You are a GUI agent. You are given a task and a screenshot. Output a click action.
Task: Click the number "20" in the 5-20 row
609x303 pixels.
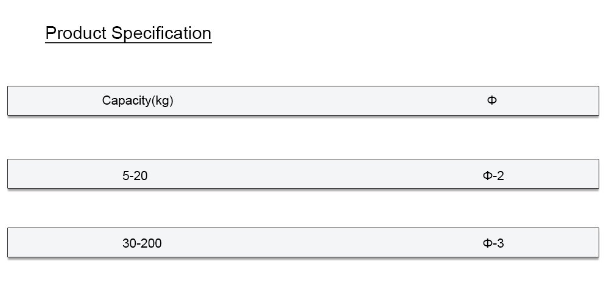pyautogui.click(x=141, y=176)
